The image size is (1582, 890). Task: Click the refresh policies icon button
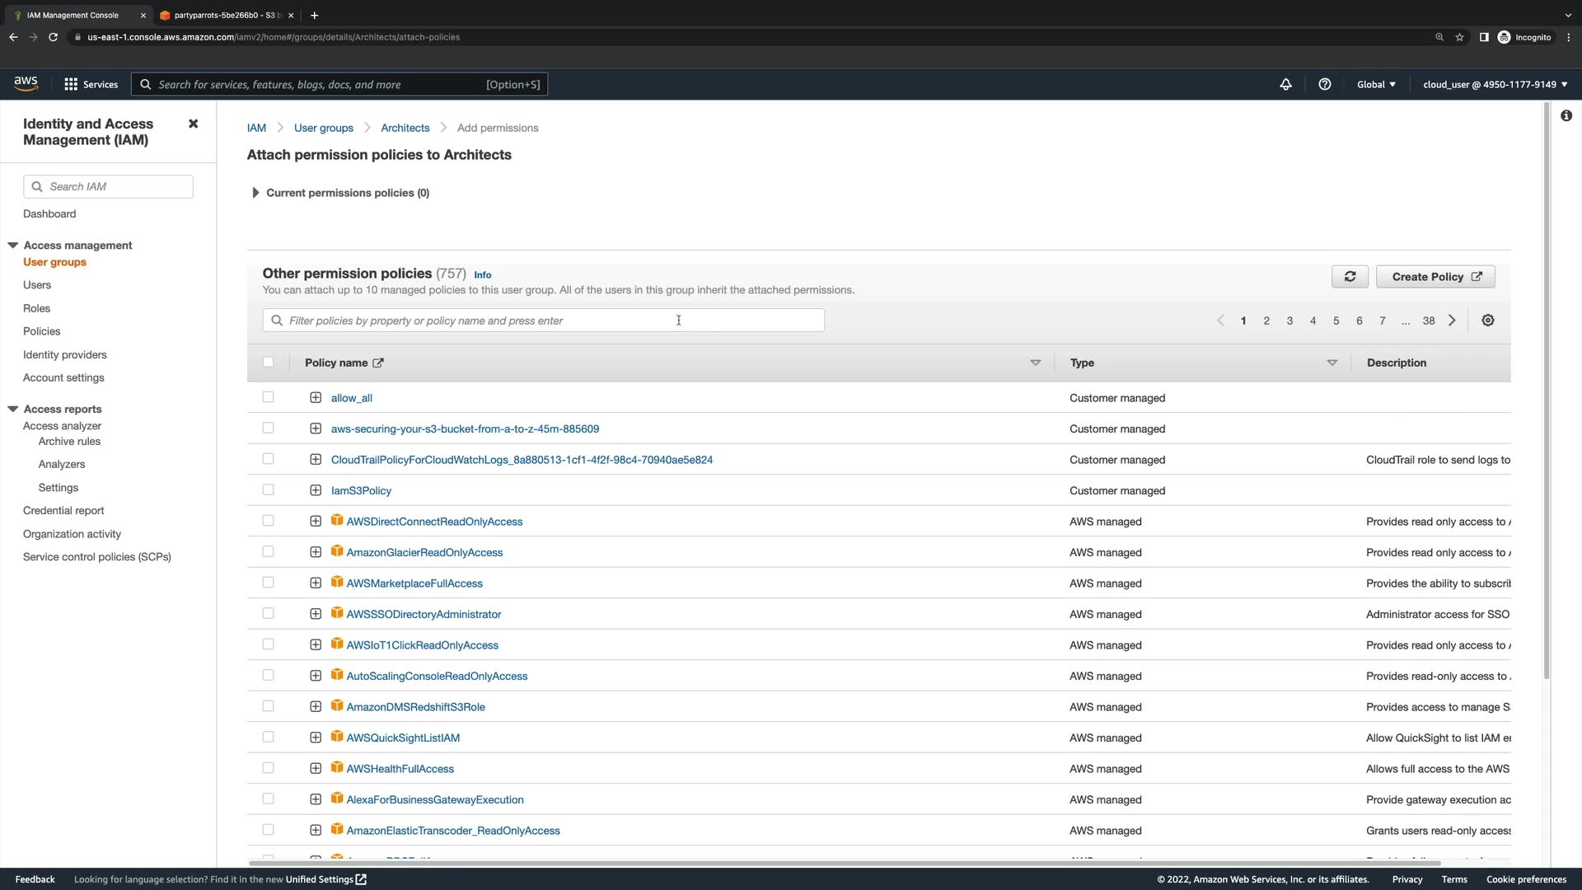pos(1350,277)
